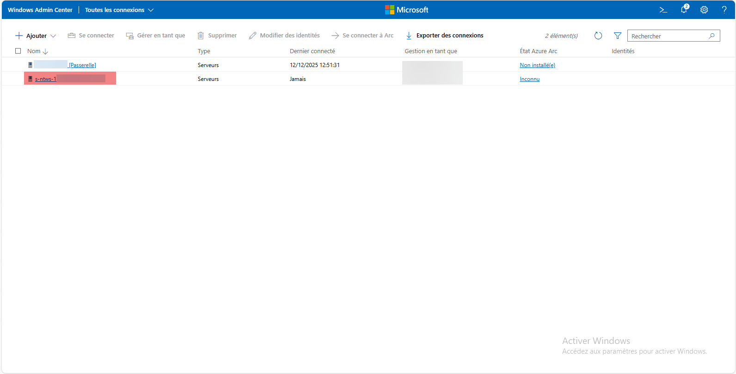
Task: Click the search magnifier icon
Action: tap(711, 36)
